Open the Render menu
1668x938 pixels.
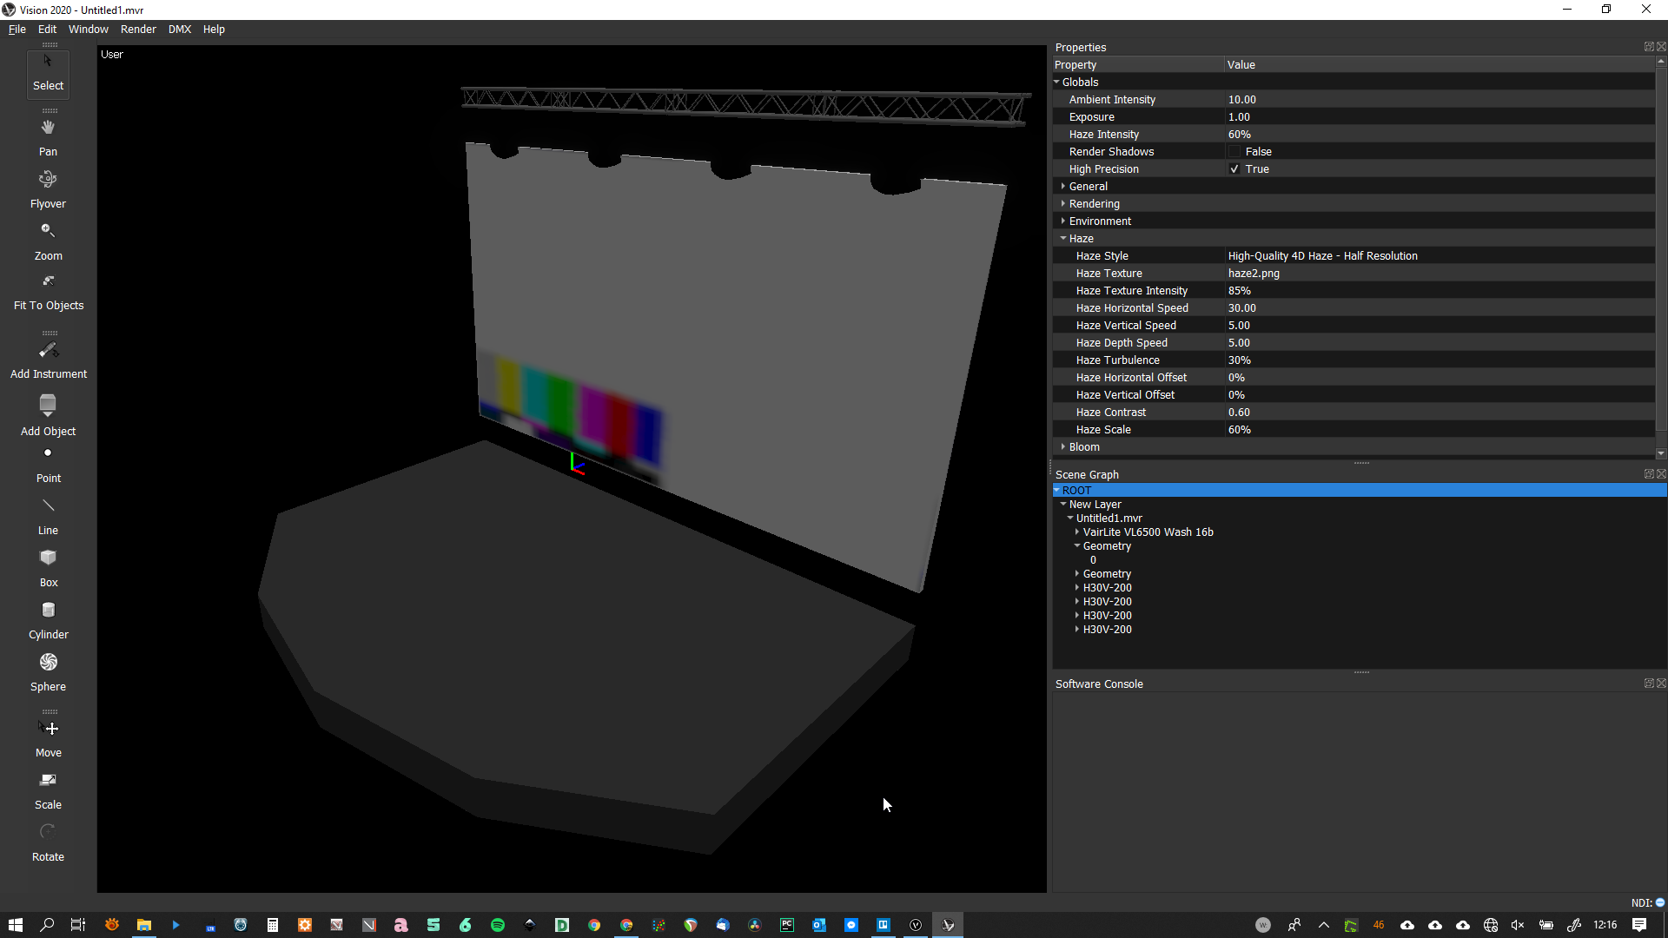point(138,30)
